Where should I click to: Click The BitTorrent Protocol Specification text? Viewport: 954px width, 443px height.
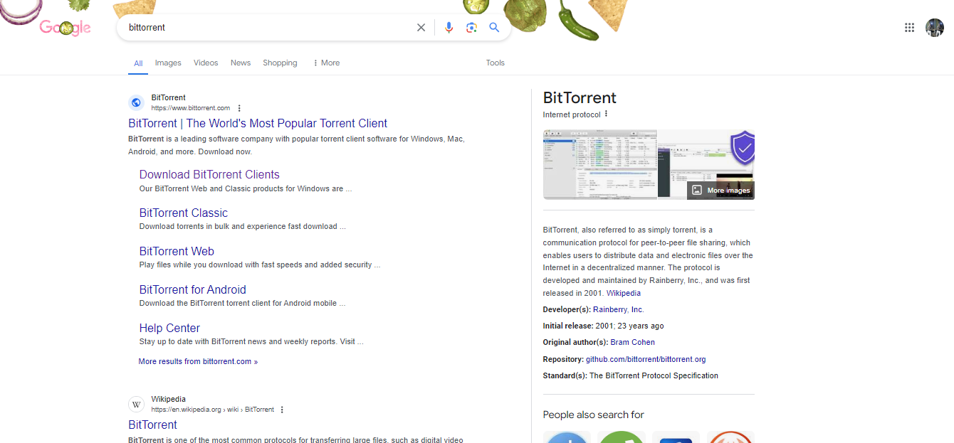tap(654, 375)
